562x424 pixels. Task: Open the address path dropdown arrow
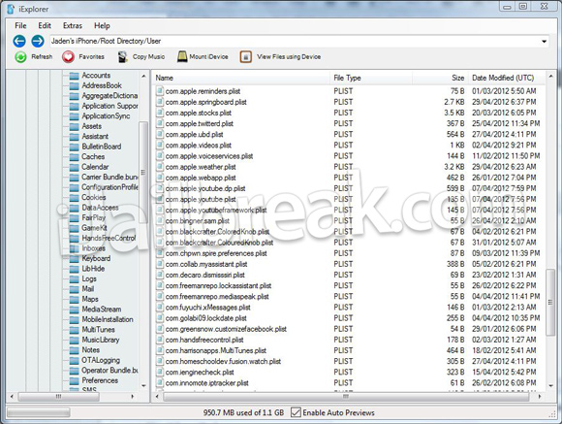coord(545,42)
